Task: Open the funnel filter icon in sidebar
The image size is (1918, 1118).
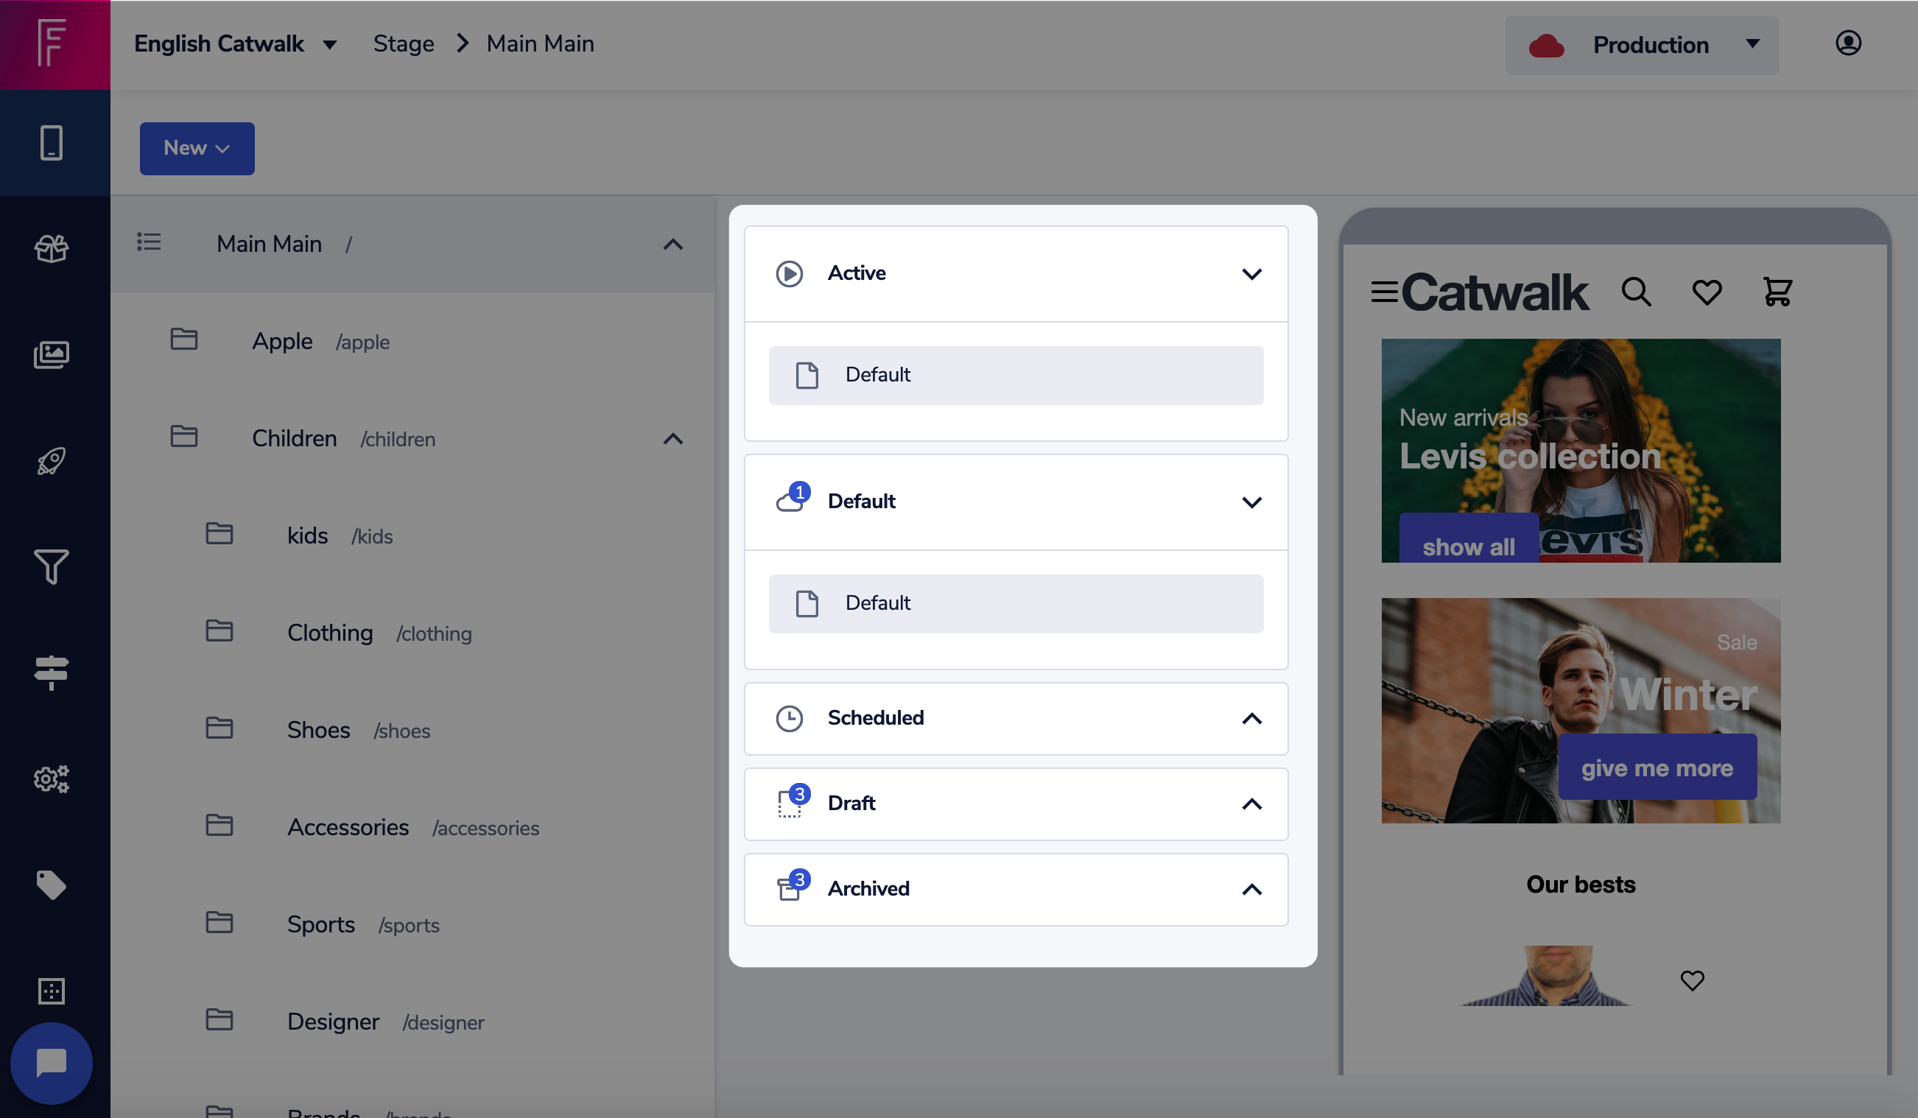Action: tap(51, 567)
